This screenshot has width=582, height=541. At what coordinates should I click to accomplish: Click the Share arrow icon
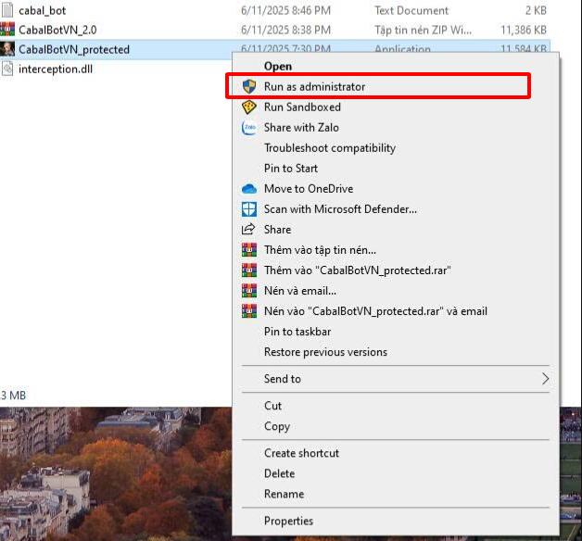click(248, 230)
